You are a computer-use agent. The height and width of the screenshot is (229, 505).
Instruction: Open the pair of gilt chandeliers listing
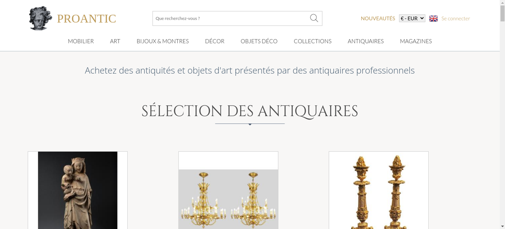click(x=228, y=190)
